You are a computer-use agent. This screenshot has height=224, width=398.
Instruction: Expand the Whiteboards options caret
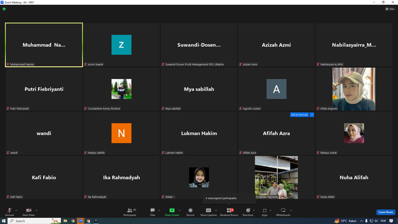click(x=290, y=210)
